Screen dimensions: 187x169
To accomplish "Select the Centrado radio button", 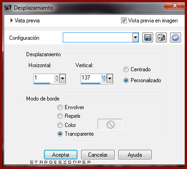I will coord(126,69).
